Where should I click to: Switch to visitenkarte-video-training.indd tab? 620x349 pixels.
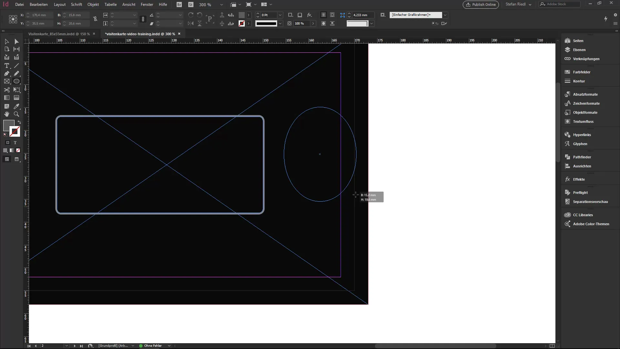click(140, 34)
